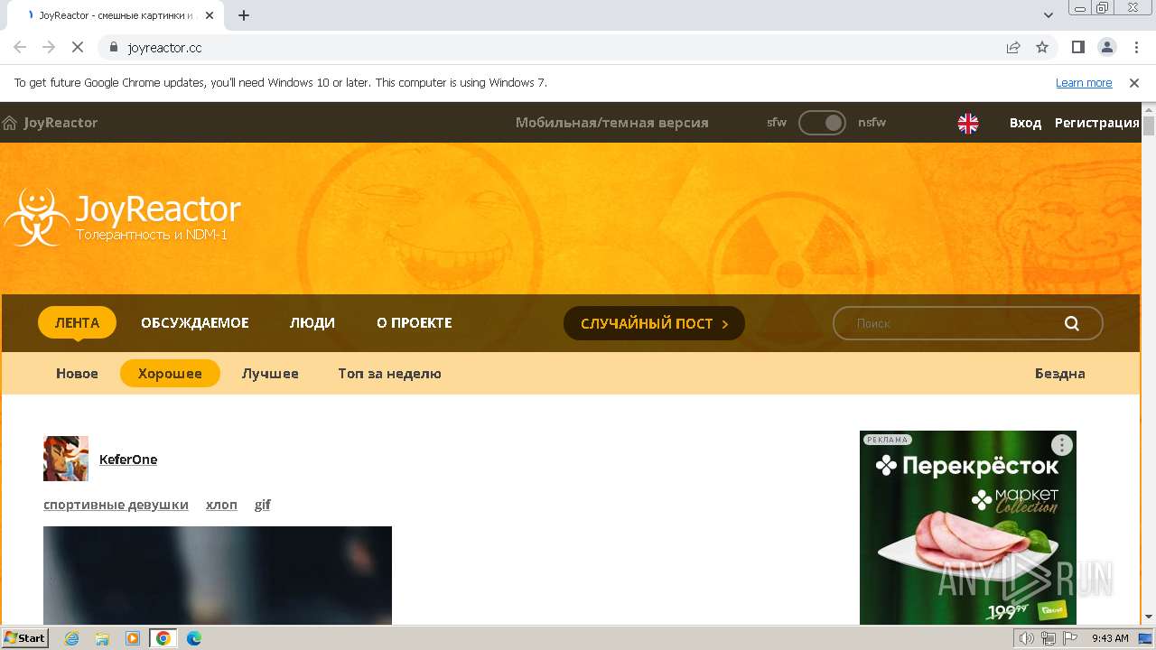This screenshot has height=650, width=1156.
Task: Bookmark this tab star icon
Action: pos(1042,47)
